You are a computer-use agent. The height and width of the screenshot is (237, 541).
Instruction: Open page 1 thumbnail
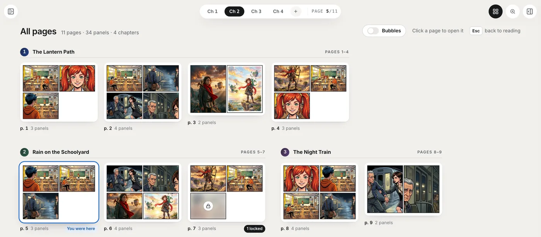pyautogui.click(x=59, y=92)
